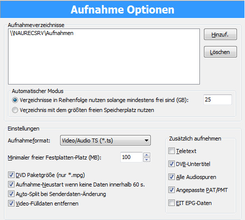Choose Verzeichnis mit dem größten freien Speicherplatz
This screenshot has height=220, width=245.
pyautogui.click(x=15, y=110)
